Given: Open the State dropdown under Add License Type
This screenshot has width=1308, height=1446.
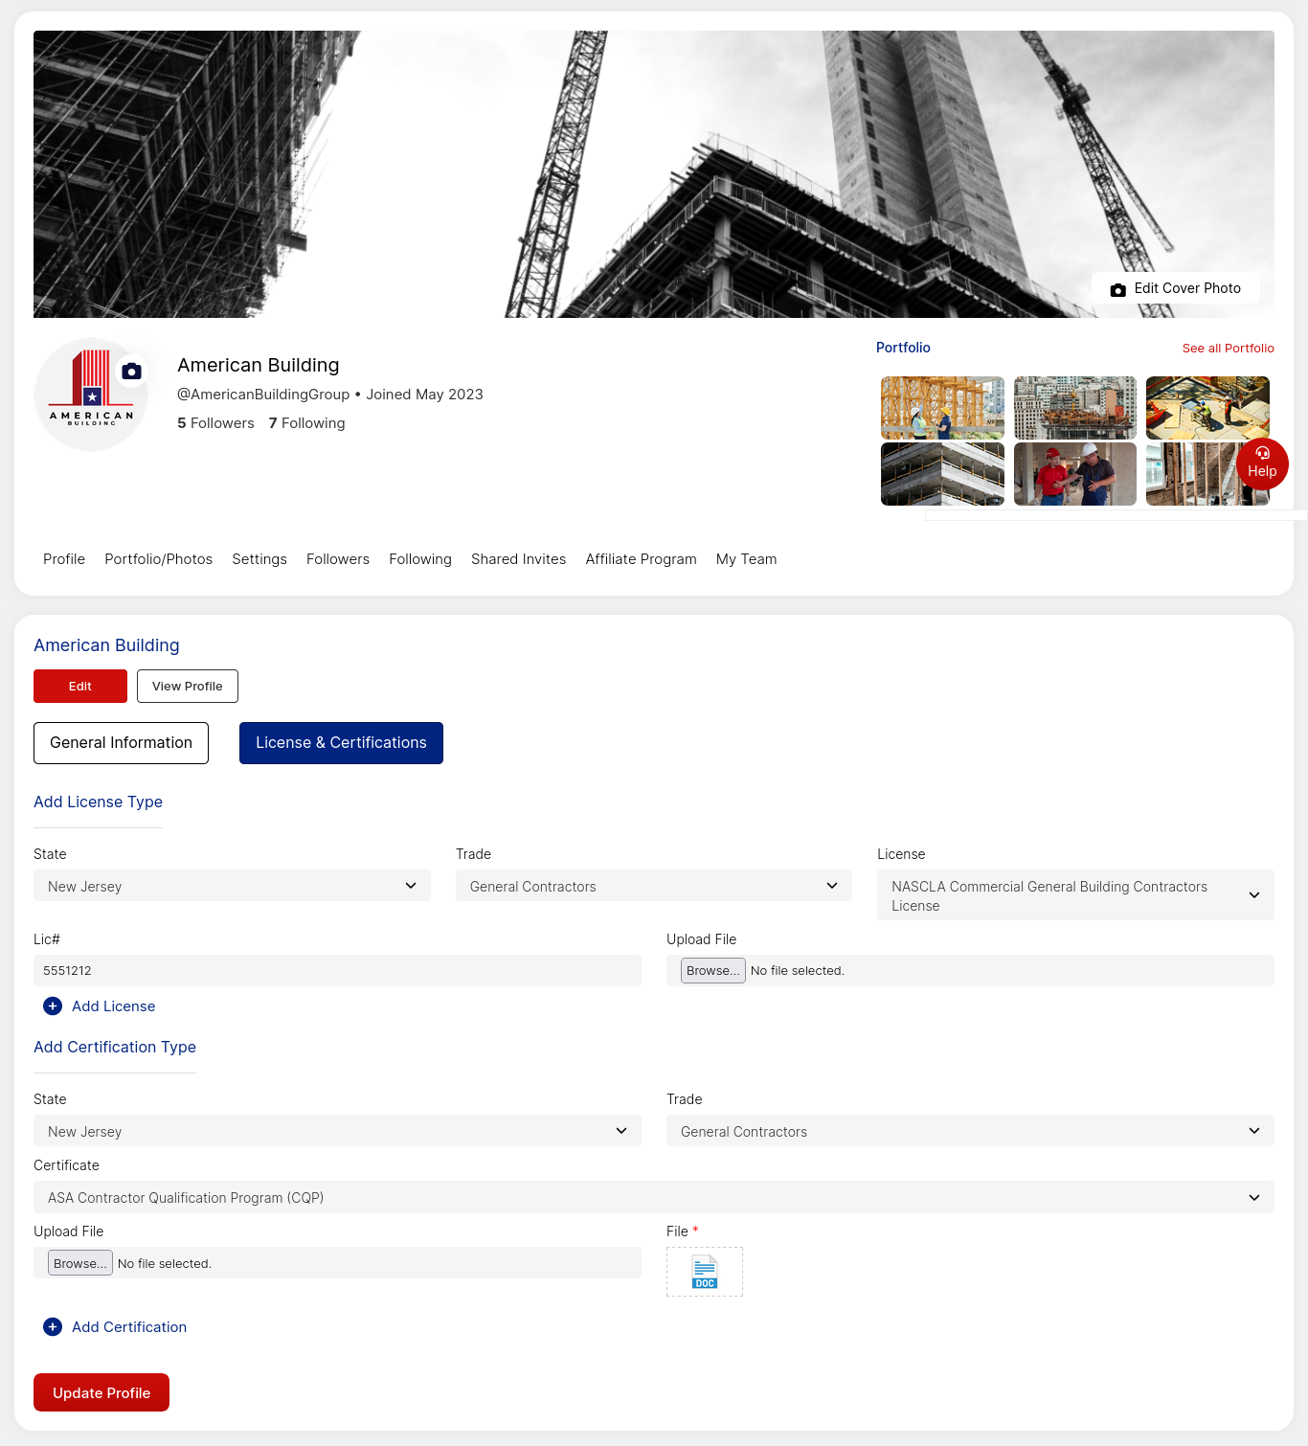Looking at the screenshot, I should pos(232,886).
